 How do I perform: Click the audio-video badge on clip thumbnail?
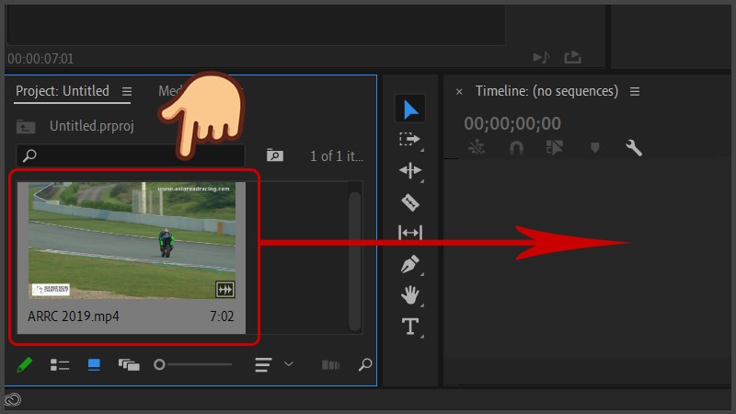pyautogui.click(x=225, y=290)
